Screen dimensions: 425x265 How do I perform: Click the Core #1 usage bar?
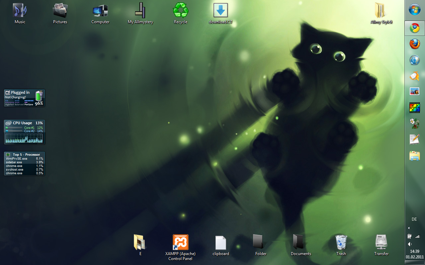tap(14, 128)
